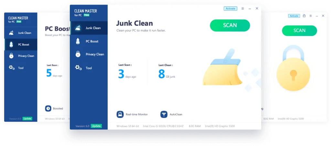Click Junk Clean heading in main panel

134,23
